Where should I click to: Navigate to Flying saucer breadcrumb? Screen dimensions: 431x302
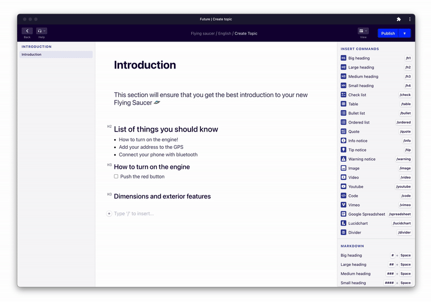tap(203, 33)
